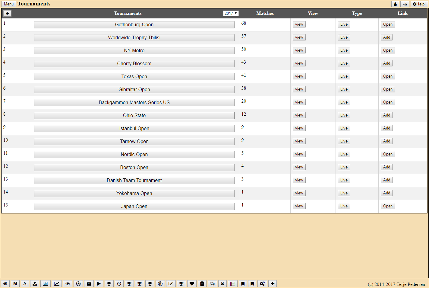The width and height of the screenshot is (429, 288).
Task: Select Texas Open tournament button
Action: click(134, 77)
